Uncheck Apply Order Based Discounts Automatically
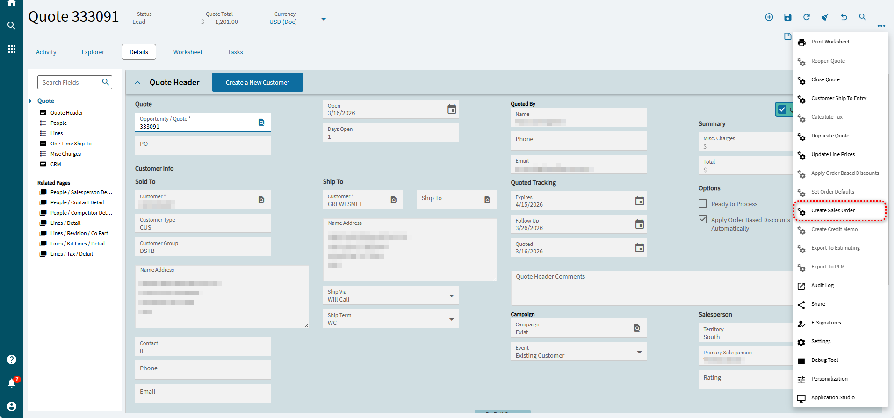The width and height of the screenshot is (894, 418). 703,219
